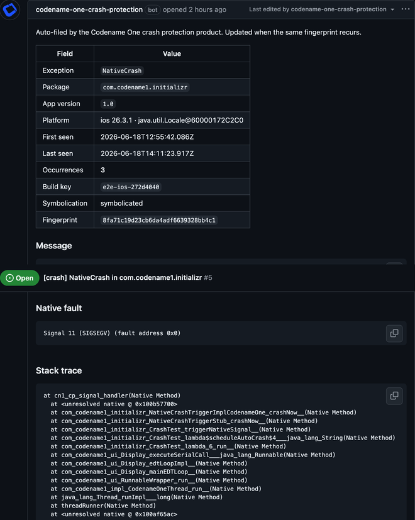This screenshot has height=520, width=415.
Task: Select the Open issue status badge
Action: [20, 278]
